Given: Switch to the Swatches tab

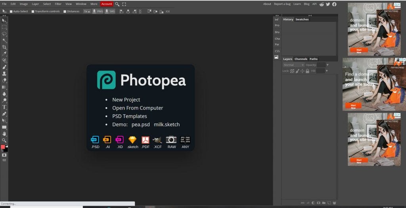Looking at the screenshot, I should pyautogui.click(x=302, y=19).
